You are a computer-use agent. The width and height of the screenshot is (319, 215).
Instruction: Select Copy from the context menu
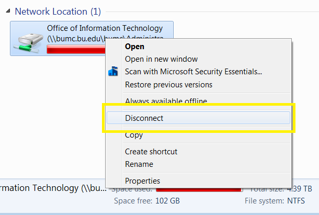[134, 135]
